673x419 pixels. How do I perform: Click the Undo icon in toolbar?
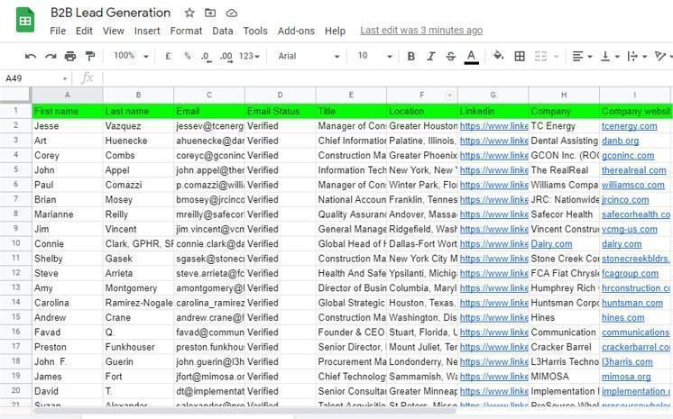31,57
